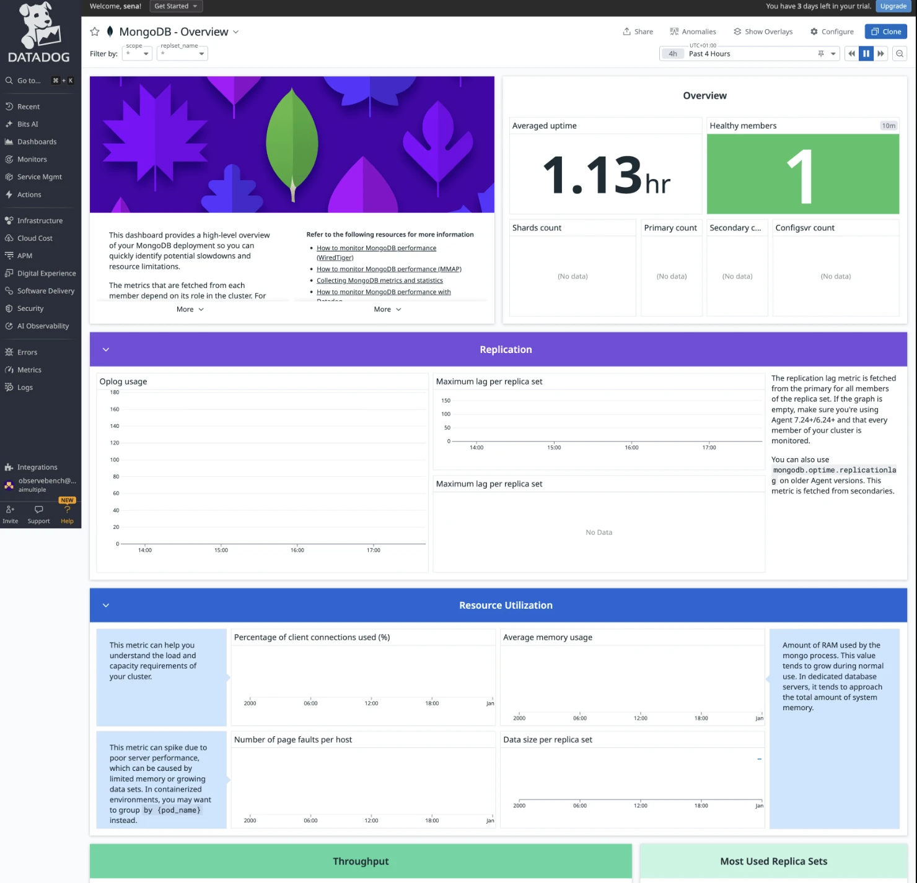
Task: Open Bits AI in sidebar
Action: [x=27, y=124]
